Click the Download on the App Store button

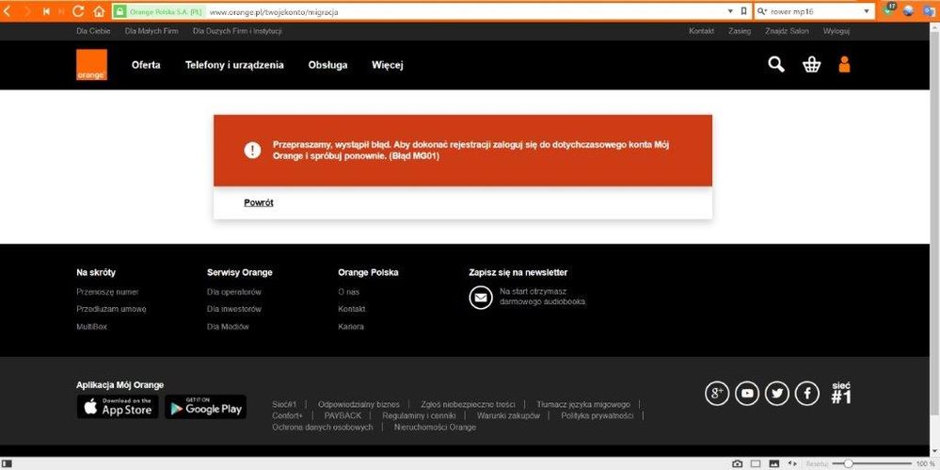(118, 406)
